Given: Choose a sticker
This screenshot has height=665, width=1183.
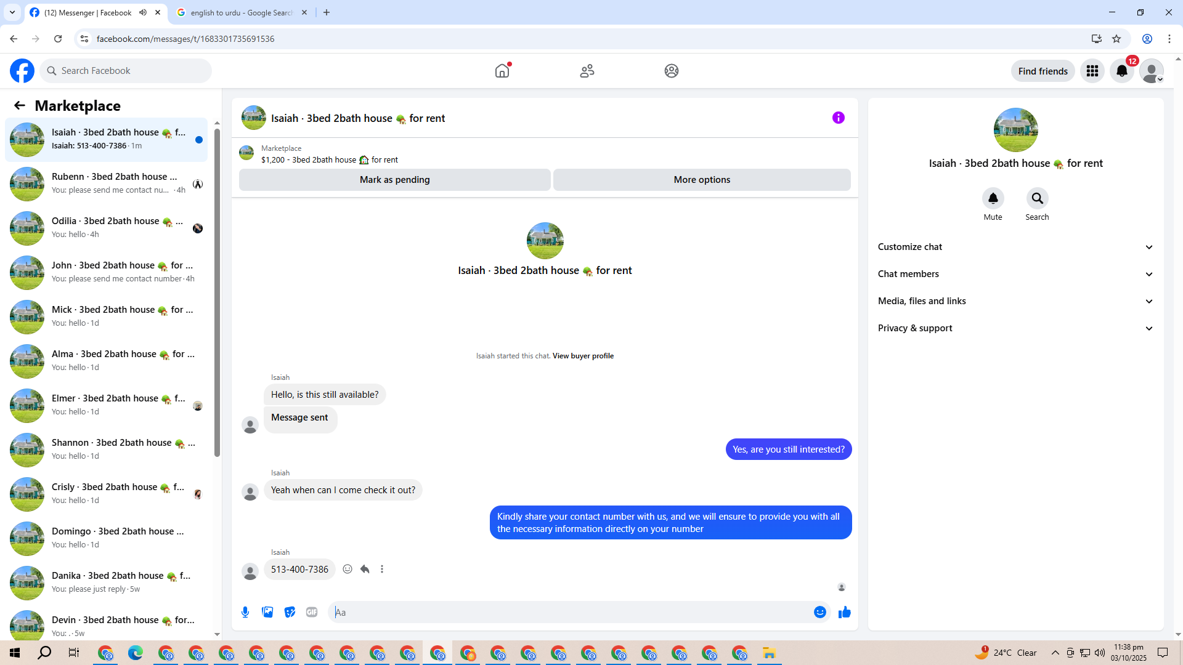Looking at the screenshot, I should (290, 612).
